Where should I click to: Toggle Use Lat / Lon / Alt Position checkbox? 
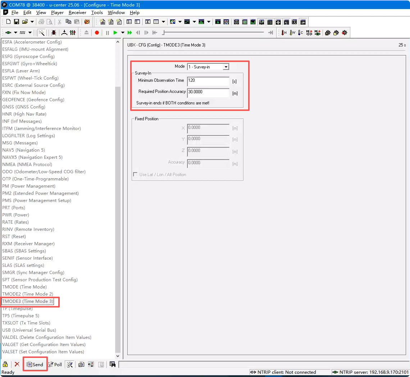click(x=135, y=174)
